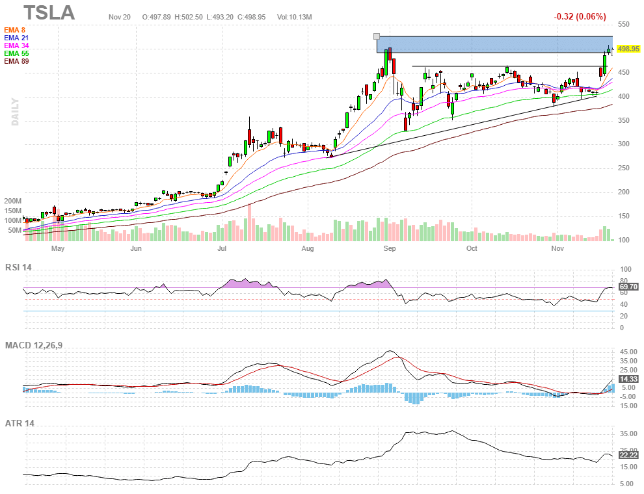Select the EMA 21 legend label

click(x=16, y=38)
